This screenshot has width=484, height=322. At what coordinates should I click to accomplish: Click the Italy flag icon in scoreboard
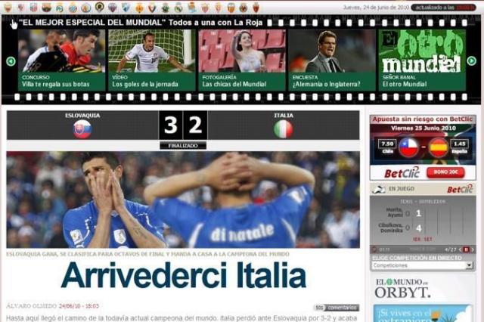click(x=284, y=129)
